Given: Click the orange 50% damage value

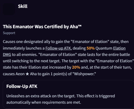Looking at the screenshot, I should (91, 48).
